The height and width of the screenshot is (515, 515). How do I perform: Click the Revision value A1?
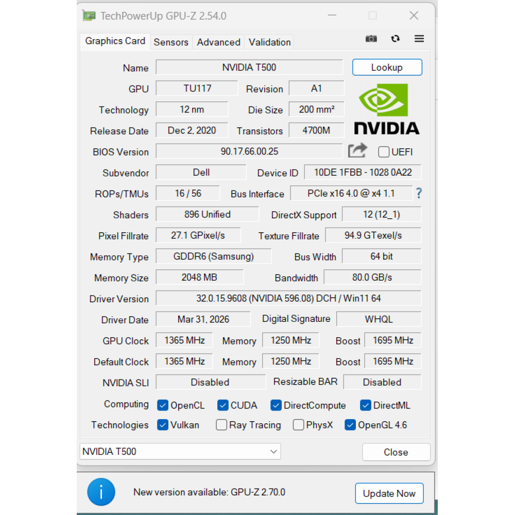(316, 89)
